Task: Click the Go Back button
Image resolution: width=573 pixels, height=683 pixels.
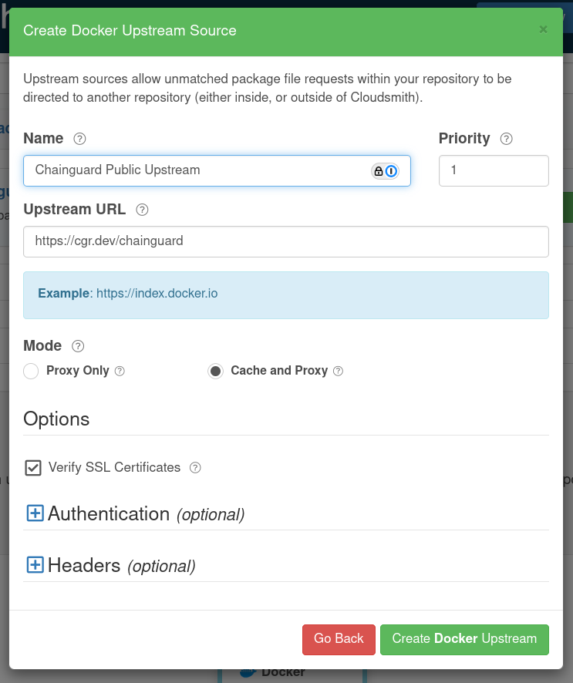Action: pyautogui.click(x=339, y=639)
